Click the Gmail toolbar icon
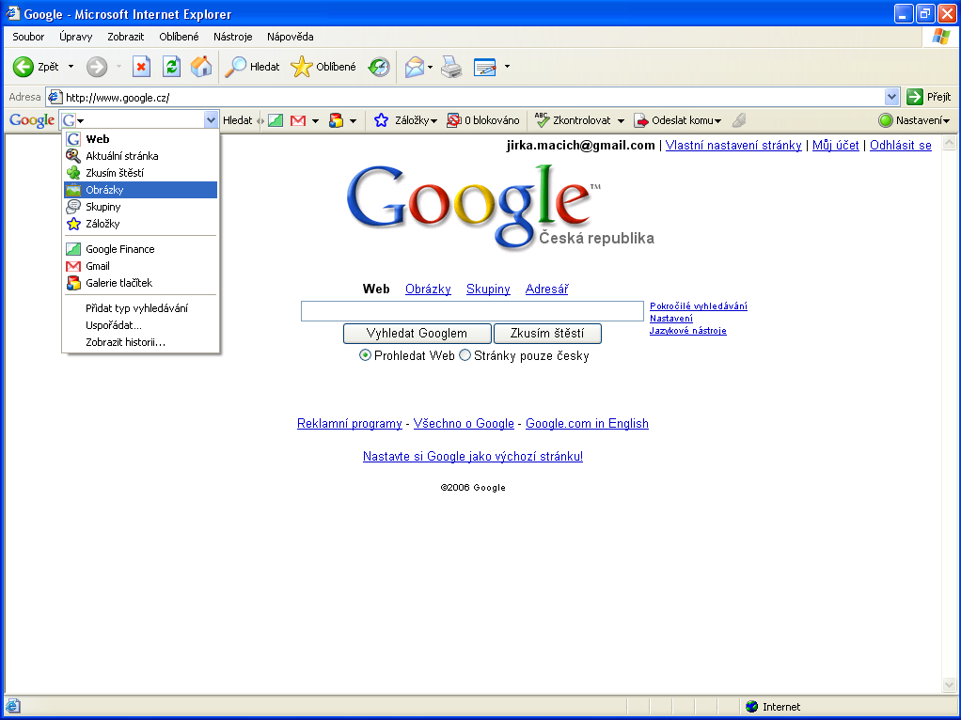 298,120
